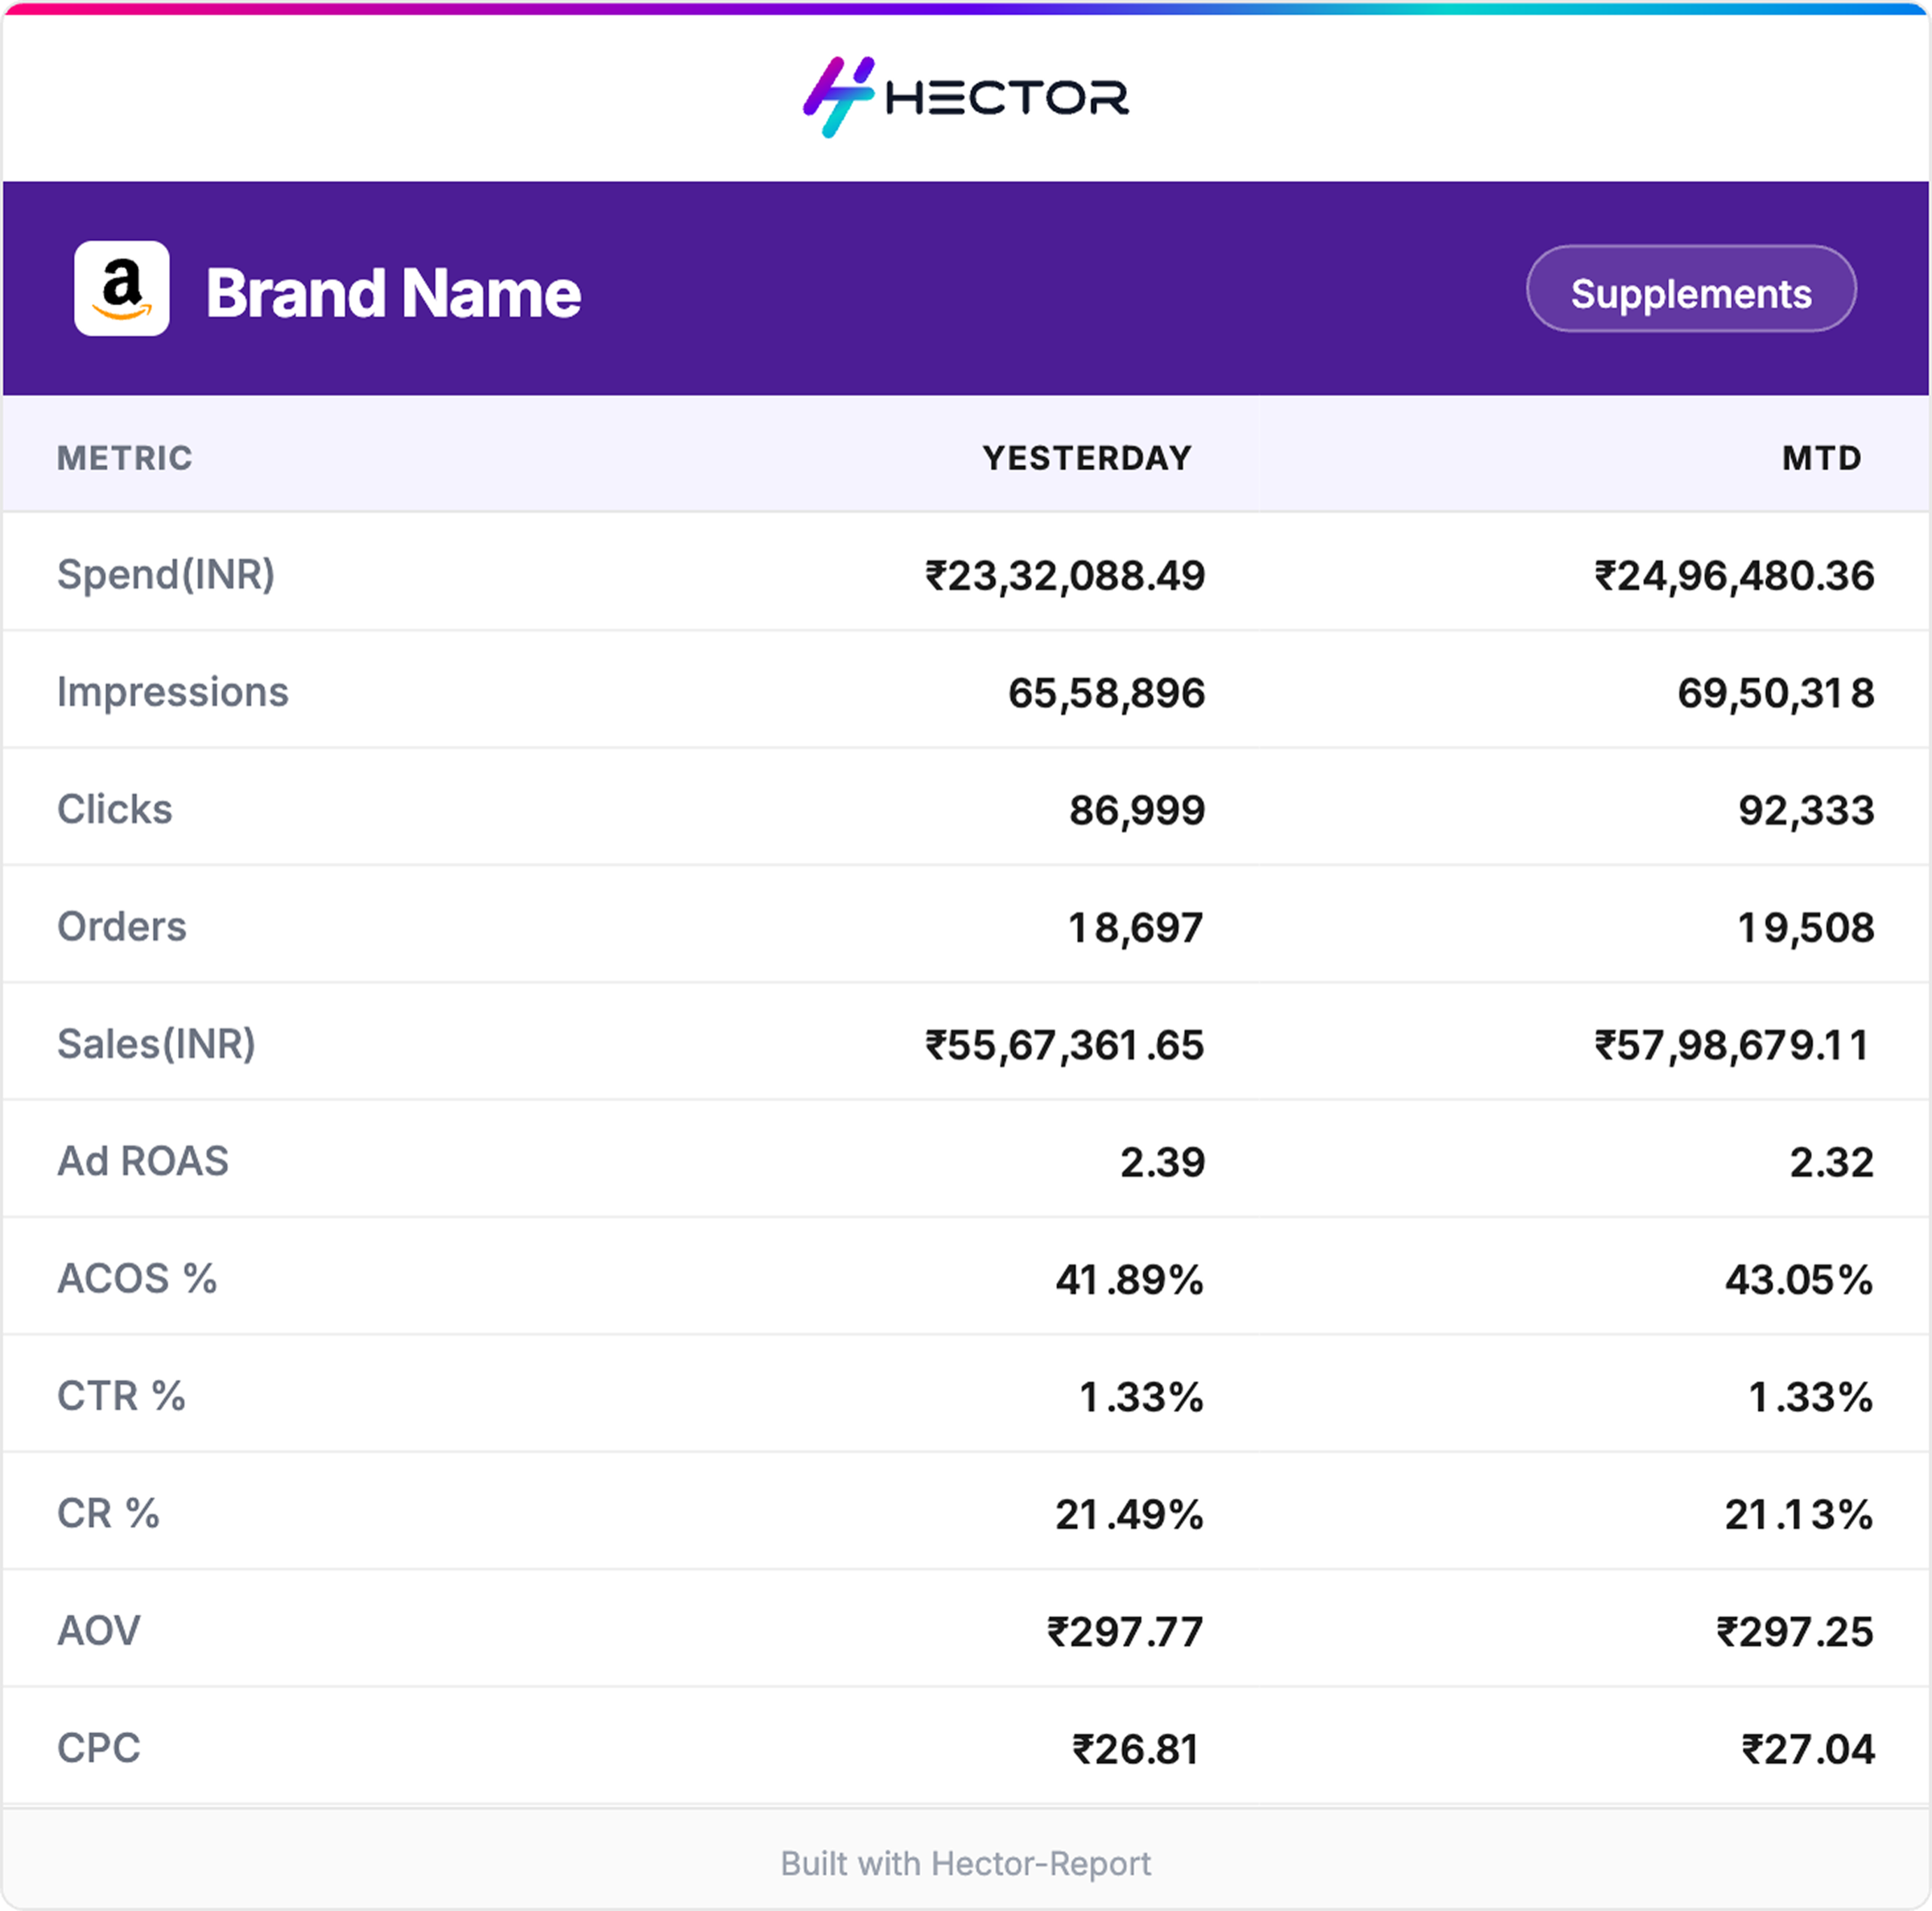Screen dimensions: 1932x1911
Task: Select the Ad ROAS row label
Action: 143,1161
